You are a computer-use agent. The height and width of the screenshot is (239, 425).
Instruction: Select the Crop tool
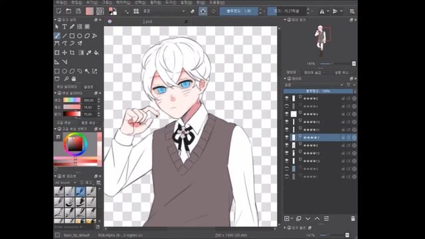pyautogui.click(x=72, y=52)
